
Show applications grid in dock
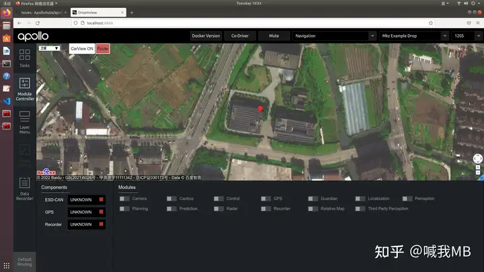click(7, 265)
